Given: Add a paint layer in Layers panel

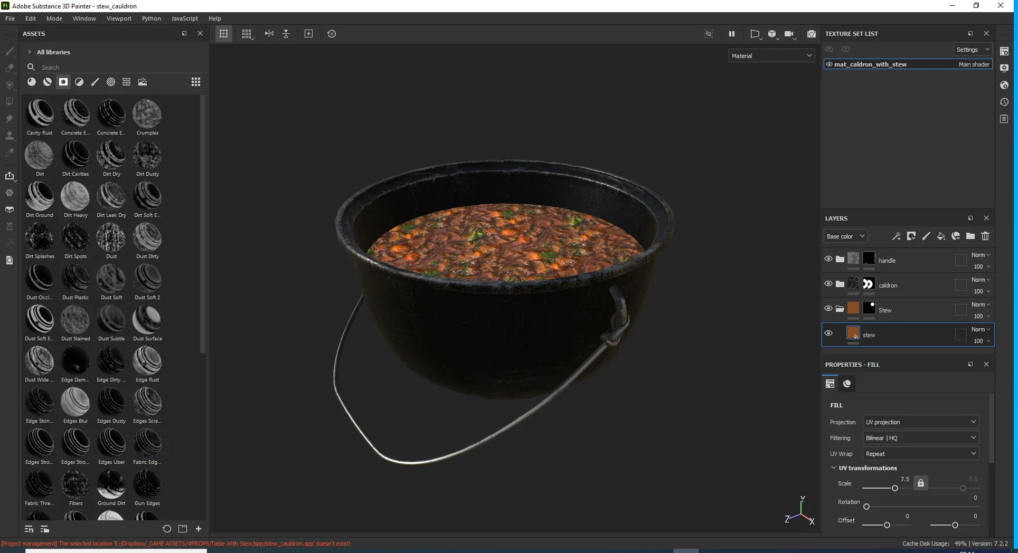Looking at the screenshot, I should tap(926, 236).
